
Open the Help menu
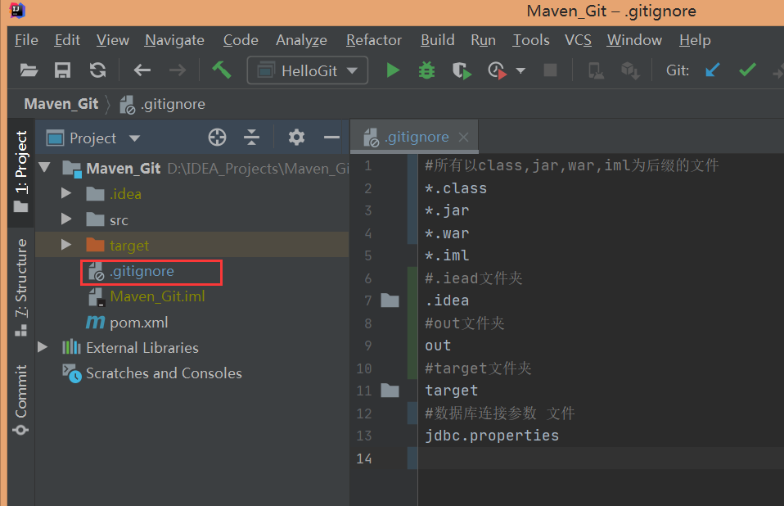click(x=695, y=40)
